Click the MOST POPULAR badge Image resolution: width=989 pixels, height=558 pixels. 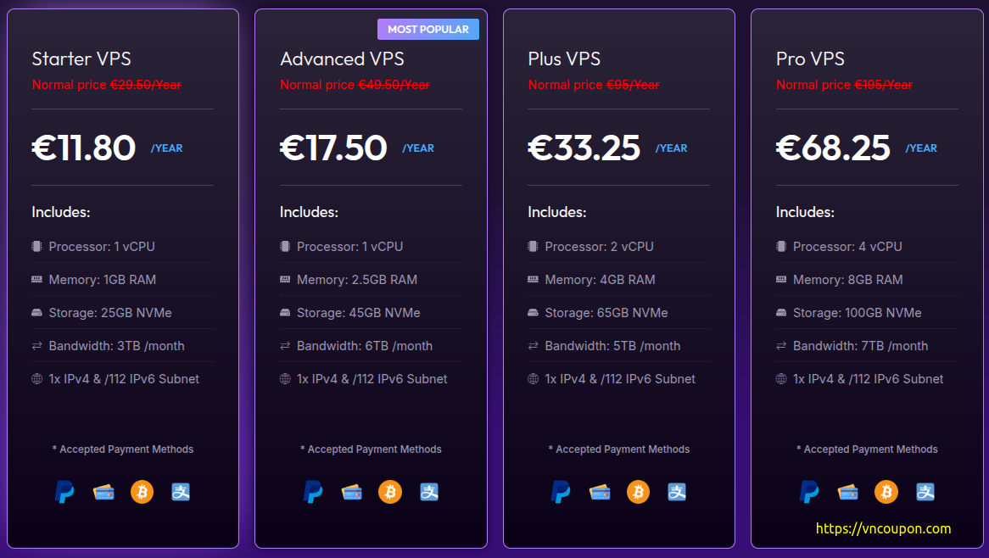pos(428,29)
